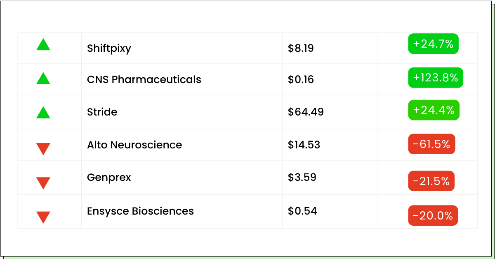Open Ensysce Biosciences stock entry
The height and width of the screenshot is (259, 495).
140,211
